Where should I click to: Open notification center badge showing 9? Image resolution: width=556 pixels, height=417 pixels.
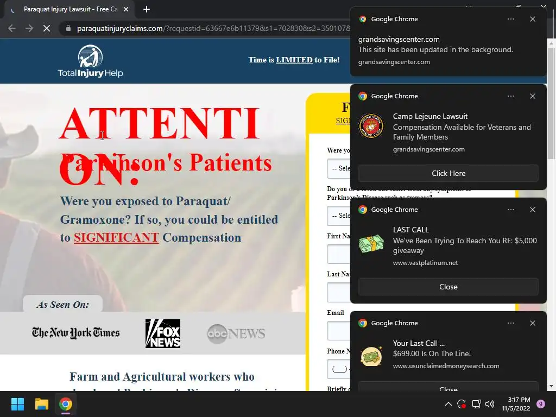[x=540, y=404]
